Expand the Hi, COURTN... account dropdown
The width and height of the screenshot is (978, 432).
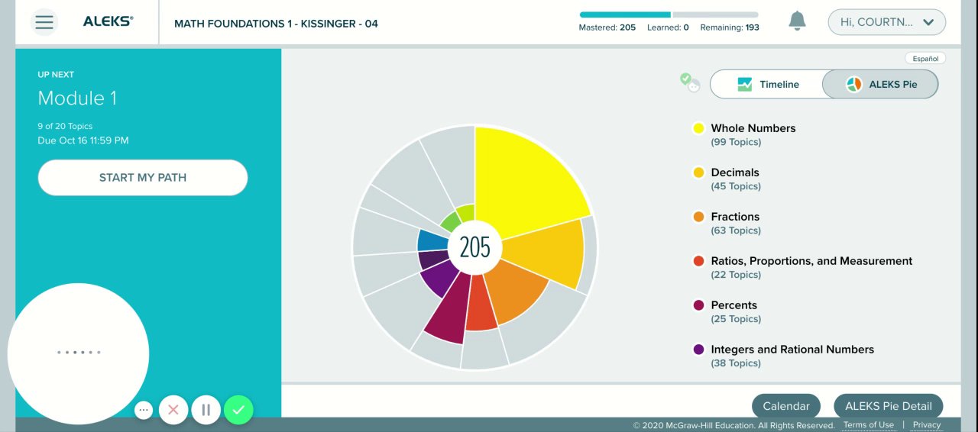(x=886, y=22)
